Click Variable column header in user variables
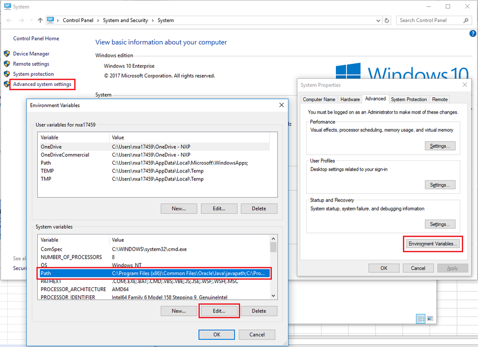 pyautogui.click(x=74, y=137)
